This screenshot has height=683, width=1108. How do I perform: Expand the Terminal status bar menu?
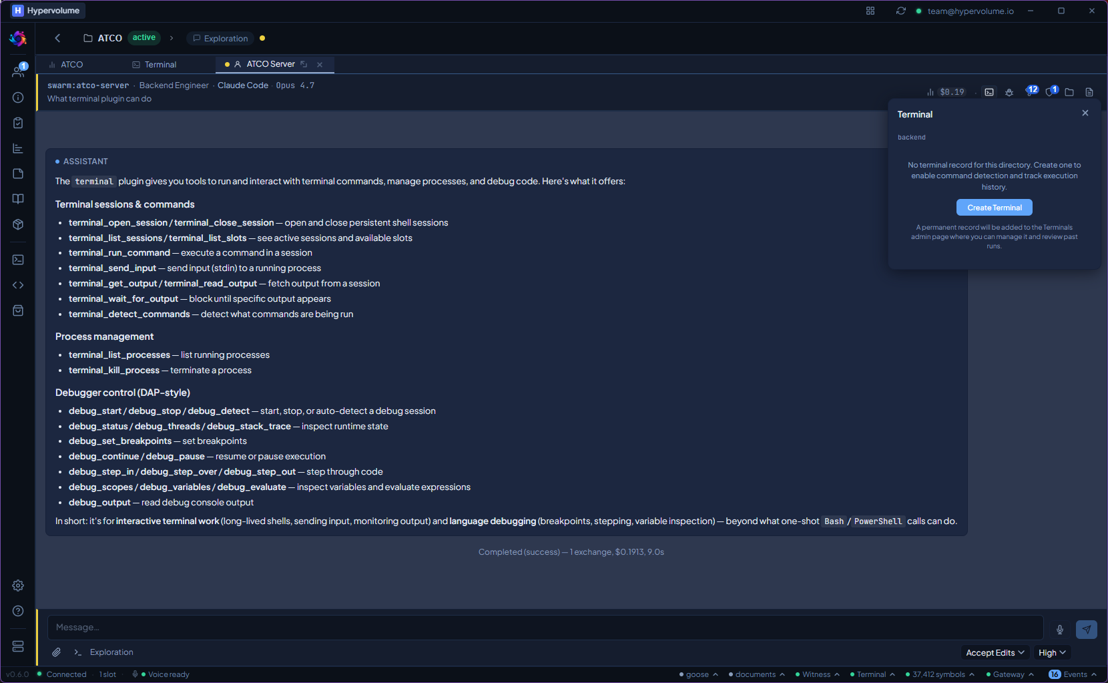pos(873,674)
